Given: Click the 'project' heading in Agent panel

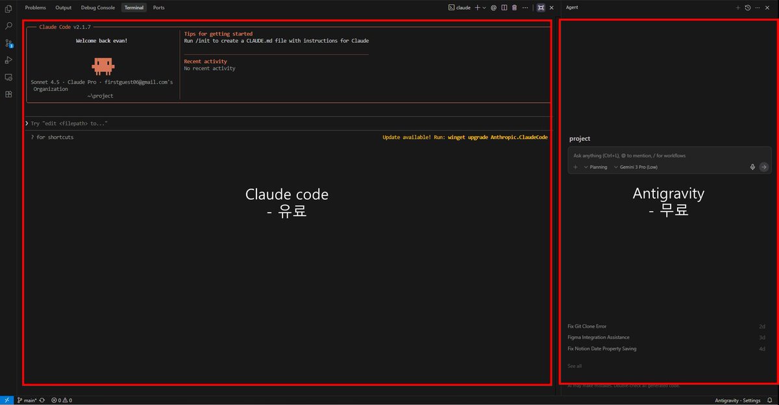Looking at the screenshot, I should [x=580, y=139].
